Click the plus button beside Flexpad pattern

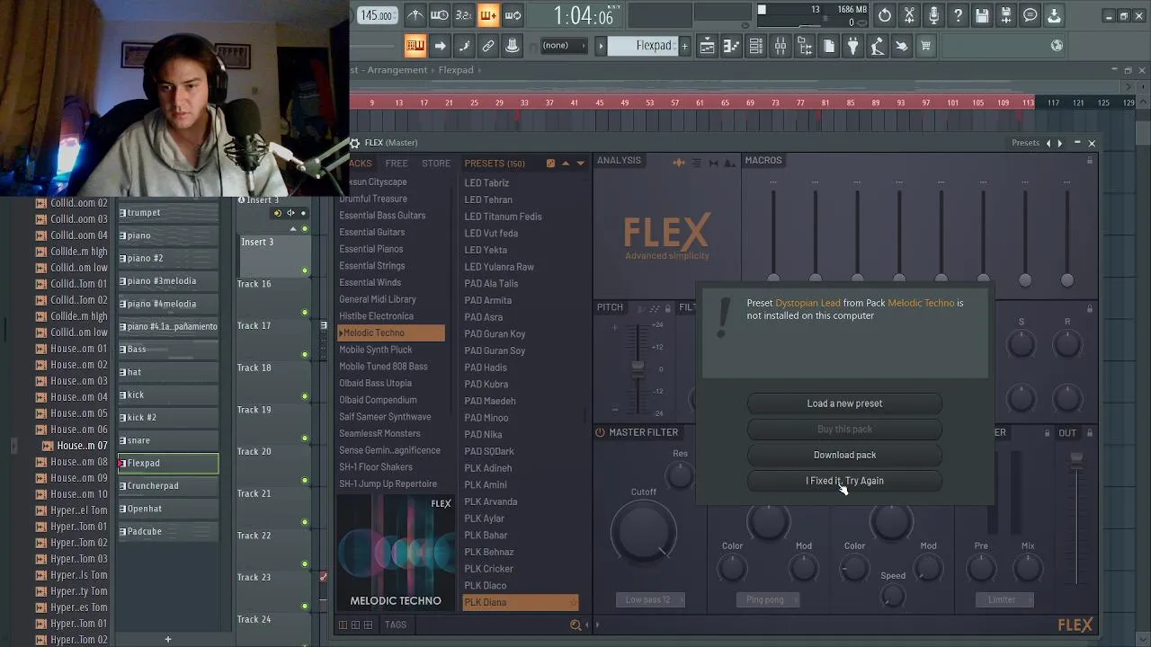point(684,46)
